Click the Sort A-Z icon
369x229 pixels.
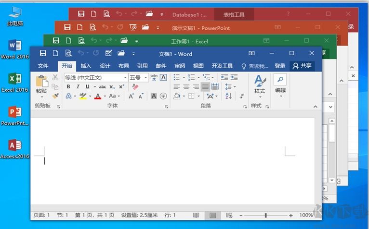[x=228, y=96]
